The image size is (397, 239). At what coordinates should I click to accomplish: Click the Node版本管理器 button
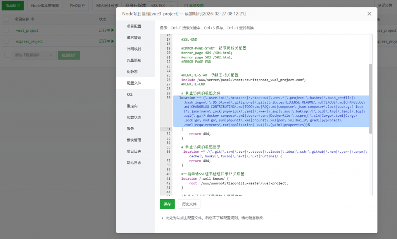coord(45,6)
